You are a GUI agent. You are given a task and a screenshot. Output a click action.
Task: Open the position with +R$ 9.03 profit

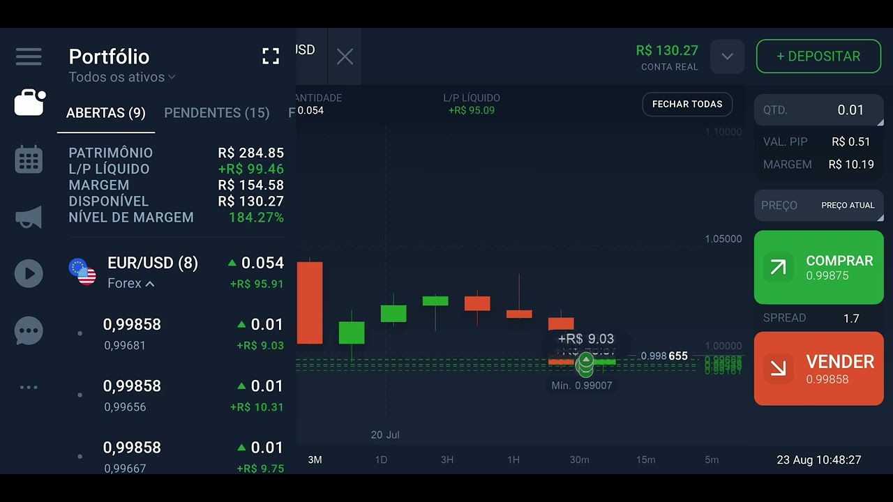click(x=178, y=334)
